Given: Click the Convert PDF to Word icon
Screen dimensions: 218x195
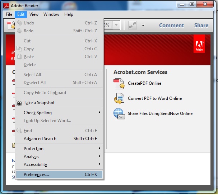Looking at the screenshot, I should click(x=119, y=98).
